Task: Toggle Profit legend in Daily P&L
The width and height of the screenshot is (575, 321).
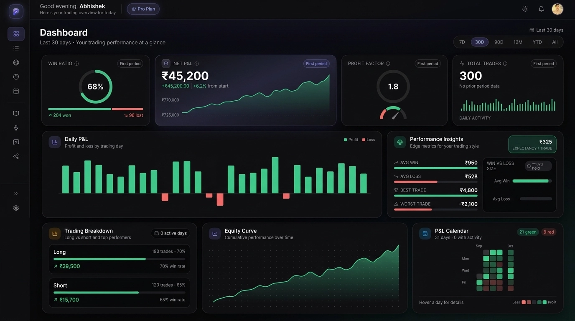Action: point(351,140)
